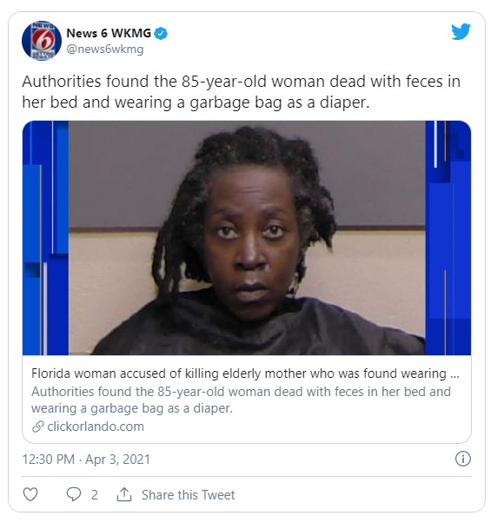497x529 pixels.
Task: Open the News 6 WKMG profile avatar
Action: (42, 41)
